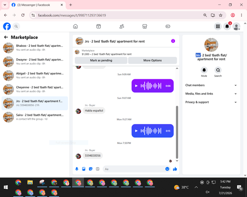247x197 pixels.
Task: Open the Facebook logo home link
Action: 7,26
